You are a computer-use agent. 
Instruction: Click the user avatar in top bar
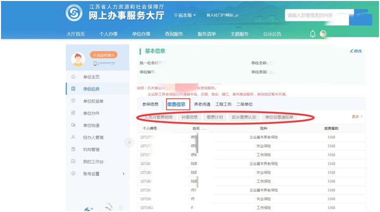323,34
